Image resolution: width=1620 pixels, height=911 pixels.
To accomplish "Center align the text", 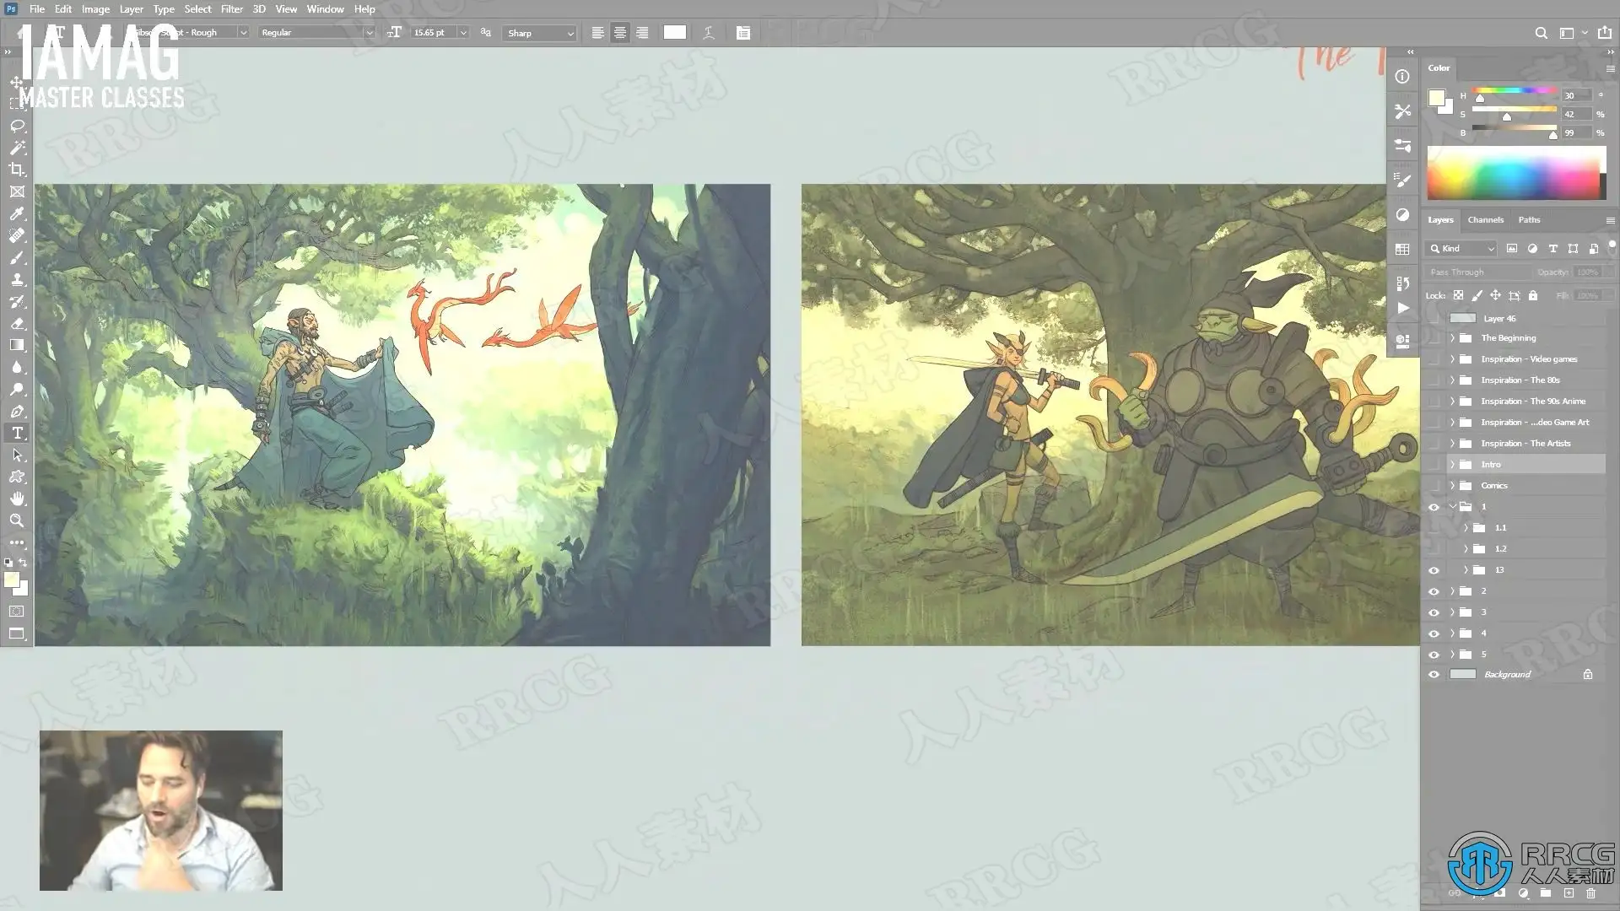I will (620, 33).
